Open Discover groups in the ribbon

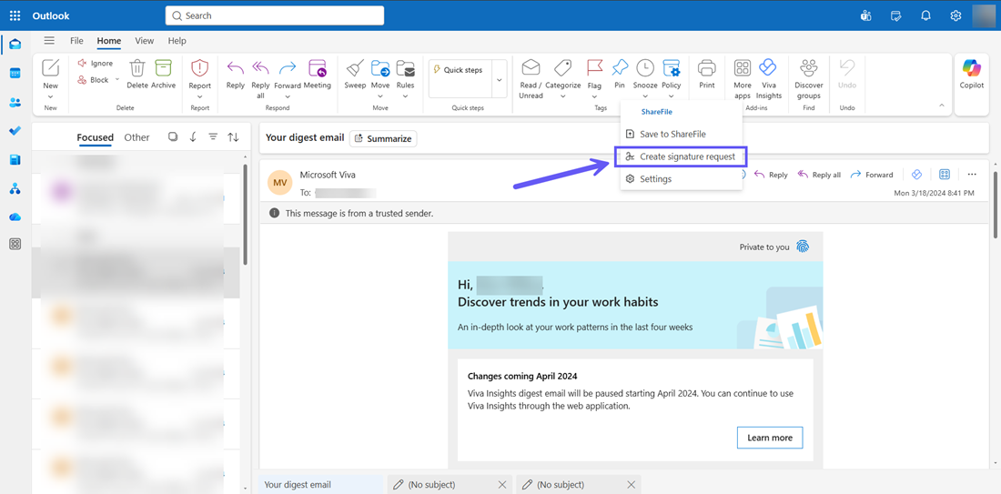pyautogui.click(x=809, y=79)
